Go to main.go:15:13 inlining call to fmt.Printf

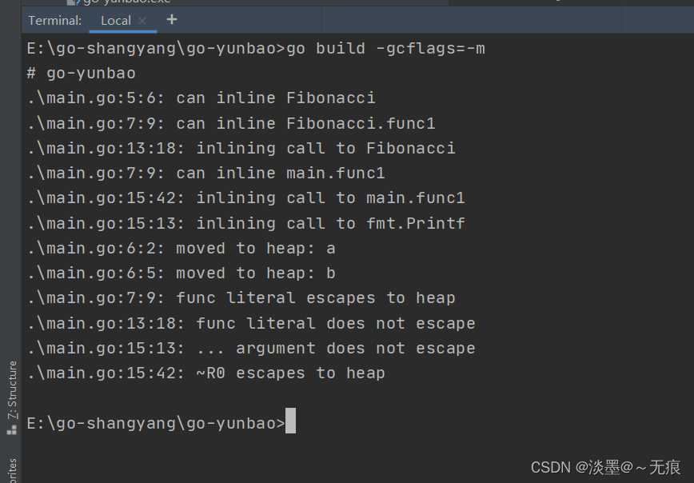(x=106, y=223)
